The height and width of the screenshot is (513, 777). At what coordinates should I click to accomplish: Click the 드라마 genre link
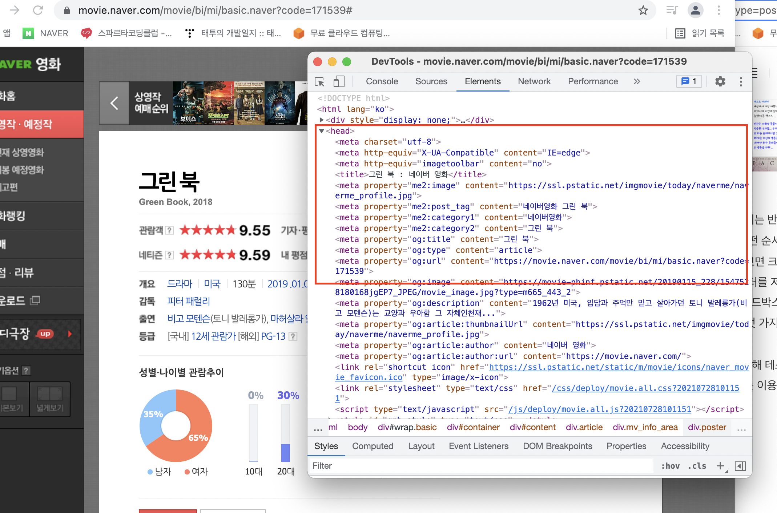tap(180, 284)
